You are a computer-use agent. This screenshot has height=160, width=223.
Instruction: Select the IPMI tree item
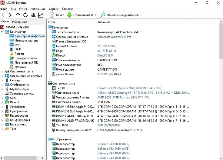(15, 49)
